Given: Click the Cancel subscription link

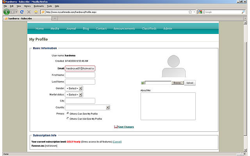Looking at the screenshot, I should 117,142.
